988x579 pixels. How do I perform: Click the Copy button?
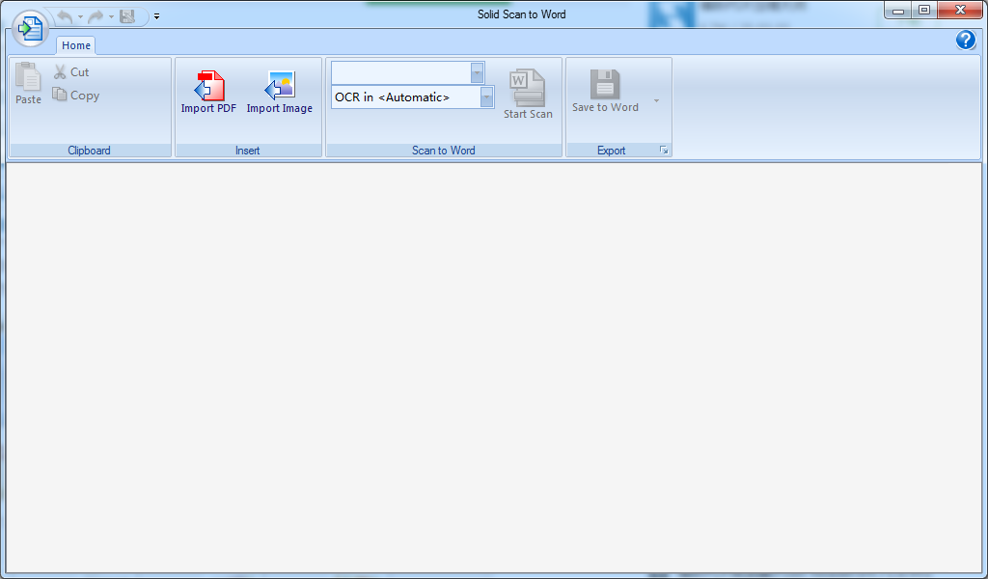point(75,96)
